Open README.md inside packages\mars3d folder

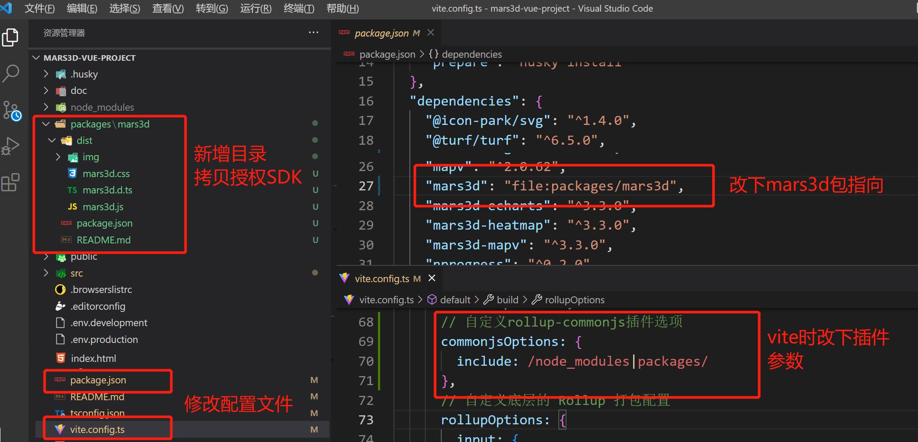(x=103, y=240)
